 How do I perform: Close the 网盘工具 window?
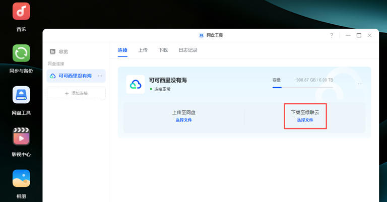[369, 35]
